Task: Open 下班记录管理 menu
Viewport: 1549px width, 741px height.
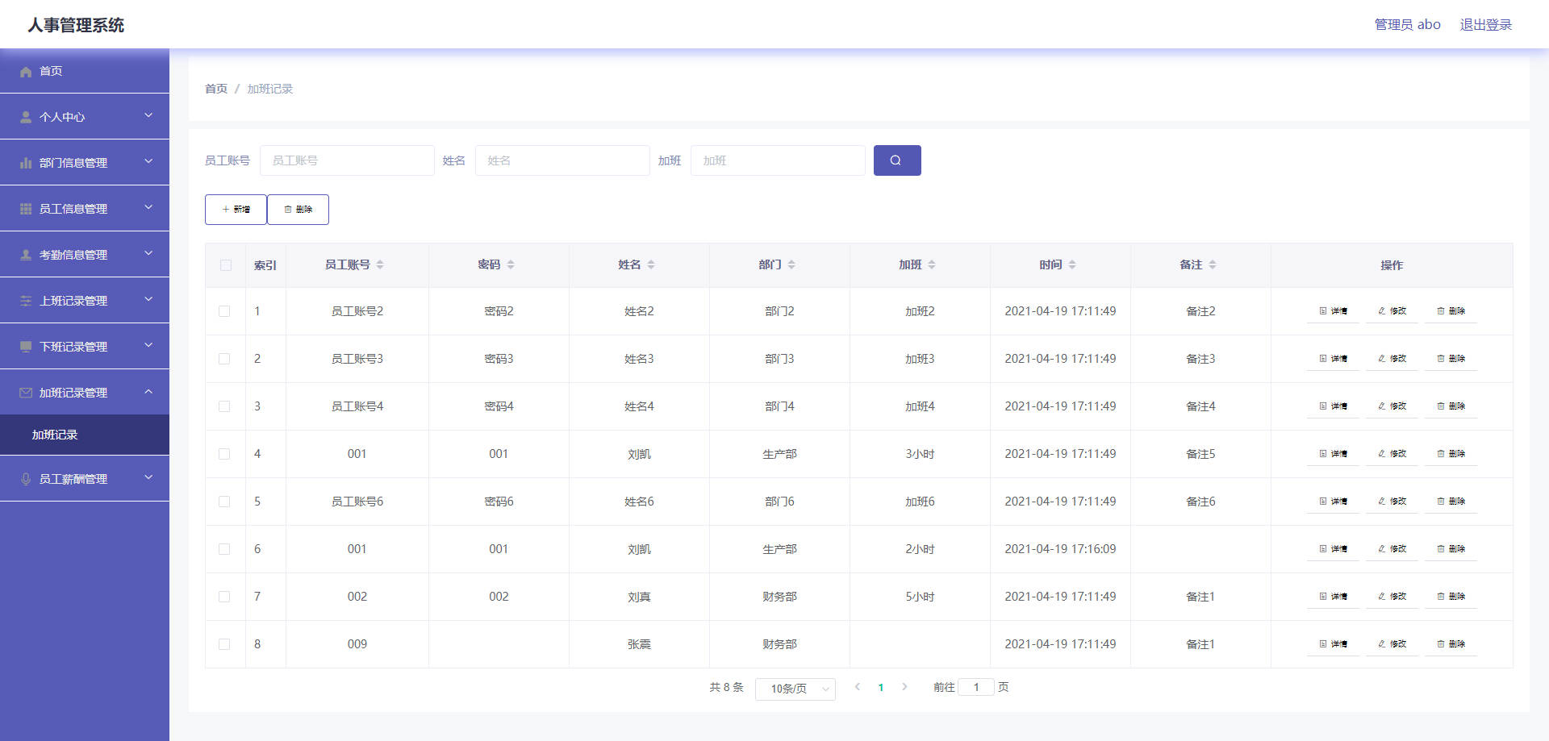Action: pos(85,346)
